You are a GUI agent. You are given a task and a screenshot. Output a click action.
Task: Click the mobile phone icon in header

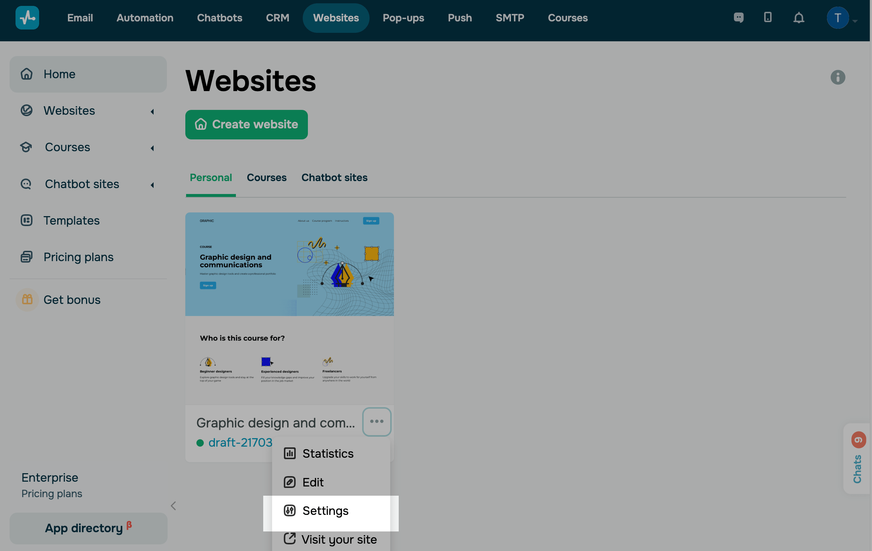[x=768, y=17]
